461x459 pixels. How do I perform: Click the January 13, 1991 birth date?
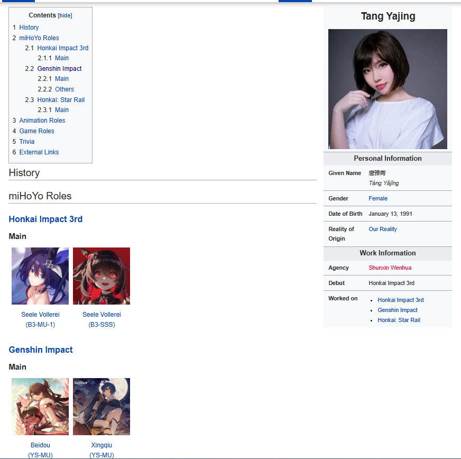[x=390, y=214]
